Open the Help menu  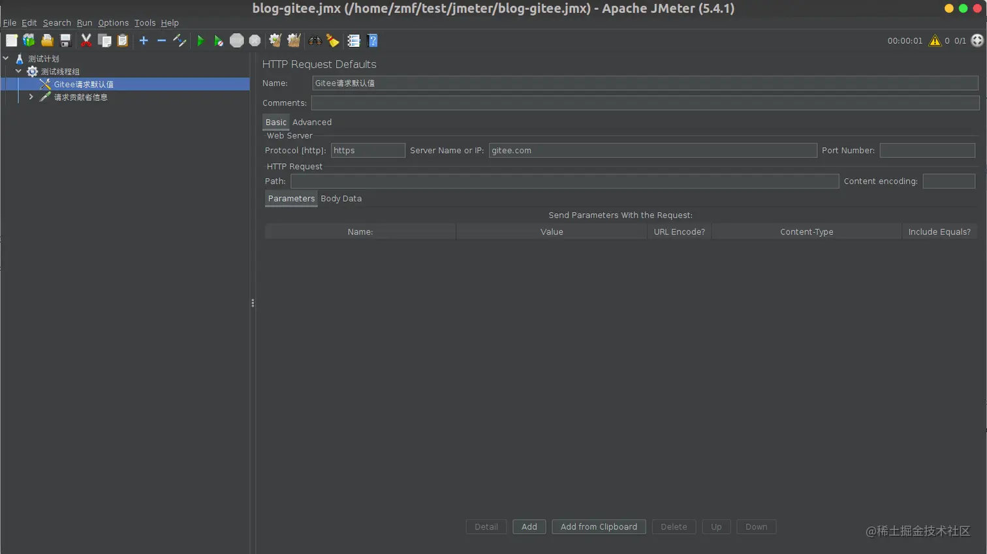click(x=170, y=23)
